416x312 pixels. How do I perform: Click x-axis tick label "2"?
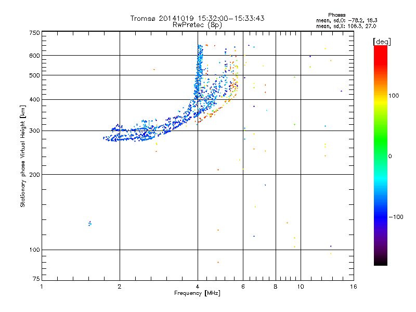coord(120,287)
